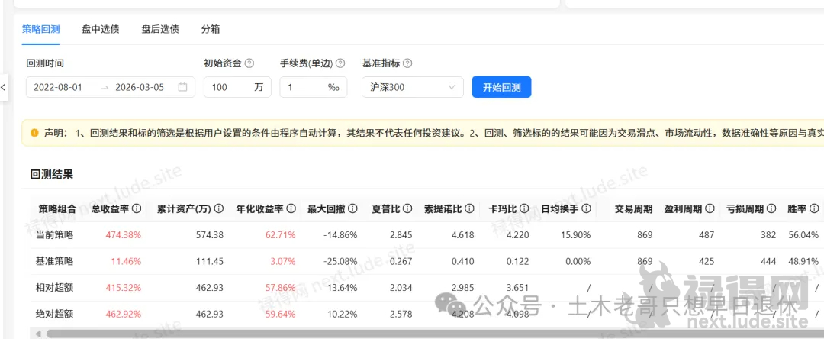The image size is (824, 339).
Task: Click the yellow notice warning icon
Action: pos(34,133)
